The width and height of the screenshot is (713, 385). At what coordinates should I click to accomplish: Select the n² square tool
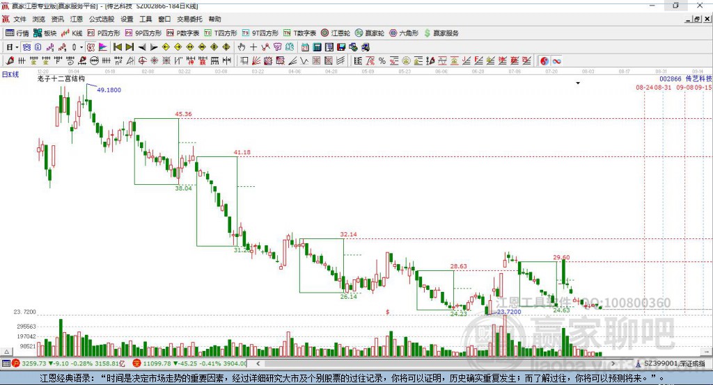pyautogui.click(x=118, y=61)
